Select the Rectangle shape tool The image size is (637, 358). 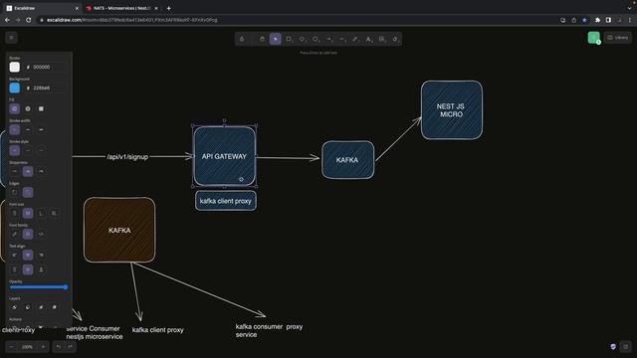click(x=289, y=39)
